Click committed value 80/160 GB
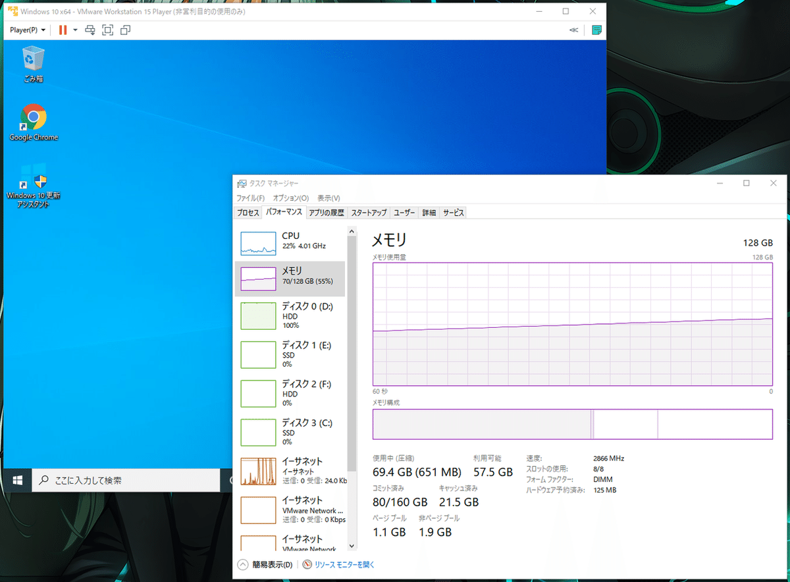Viewport: 790px width, 582px height. 400,502
